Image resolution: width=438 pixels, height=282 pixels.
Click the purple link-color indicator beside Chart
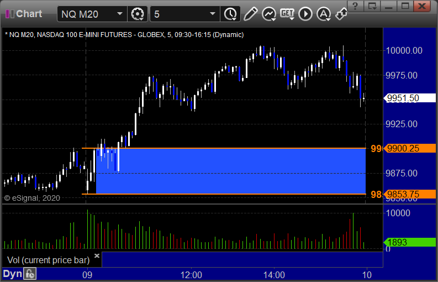point(10,14)
